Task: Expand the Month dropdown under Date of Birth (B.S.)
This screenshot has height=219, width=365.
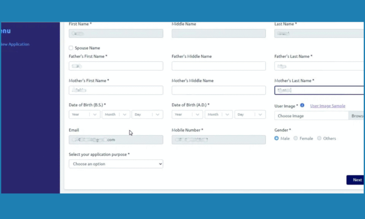Action: [115, 114]
